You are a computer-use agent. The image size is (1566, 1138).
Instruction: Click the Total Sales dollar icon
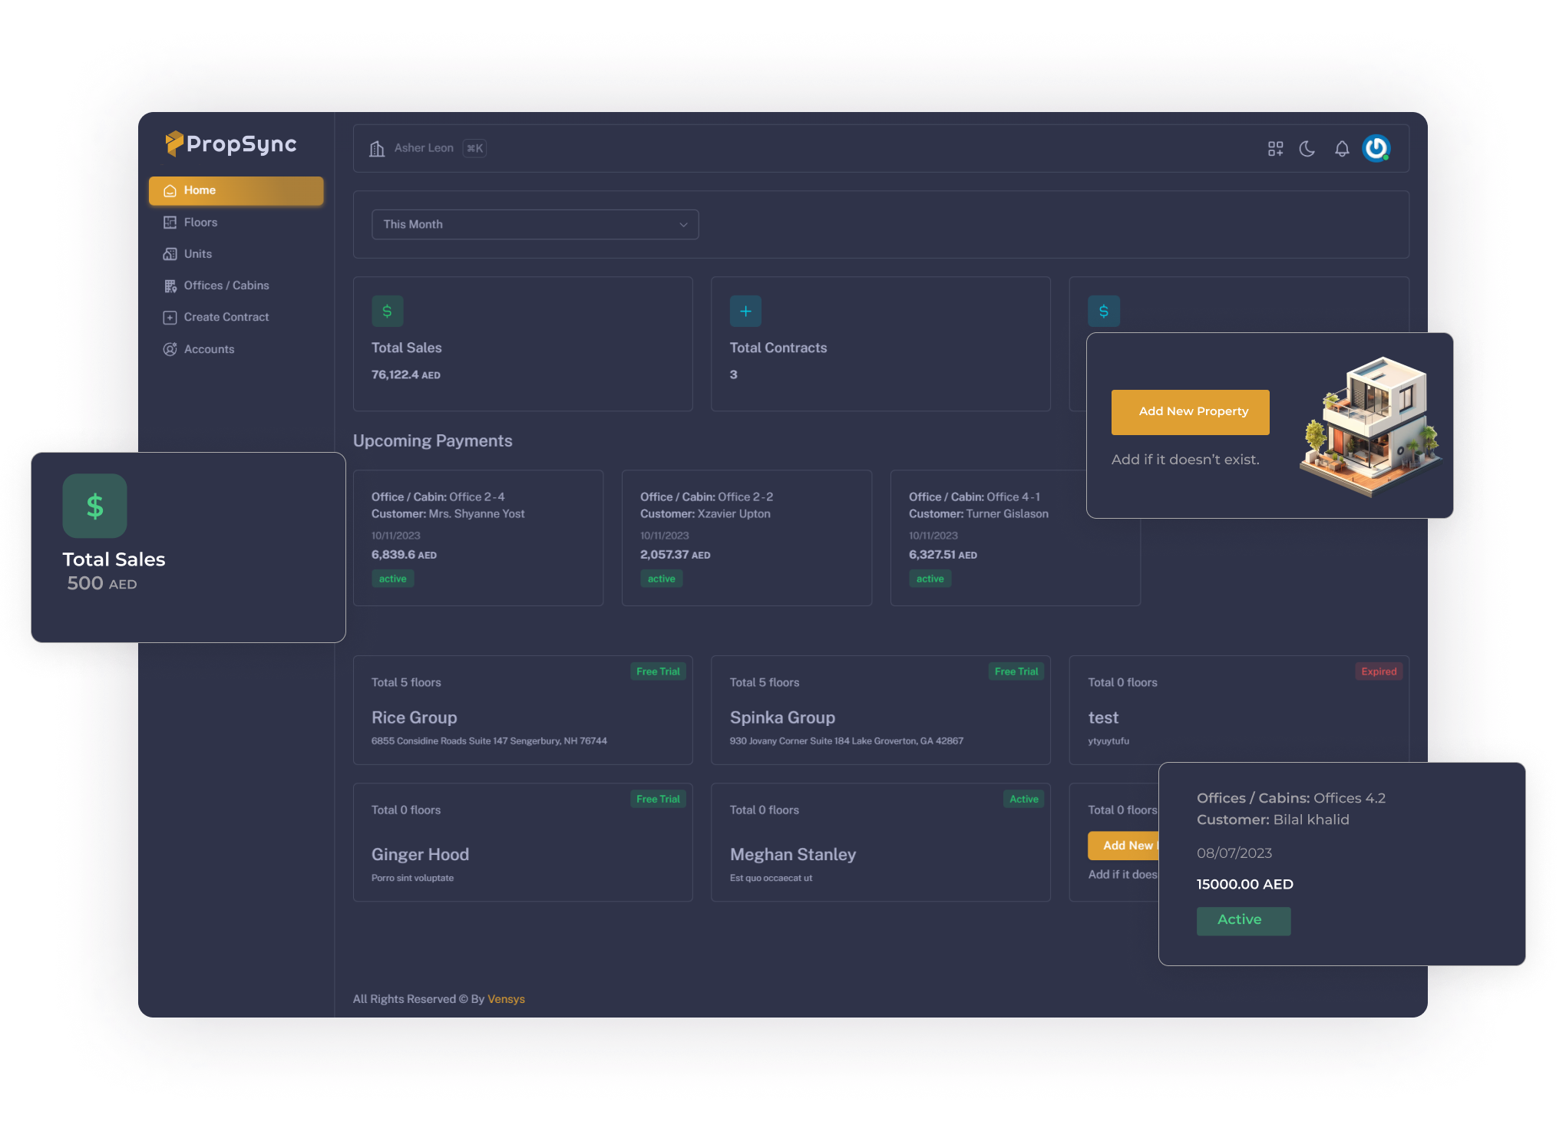[x=388, y=312]
